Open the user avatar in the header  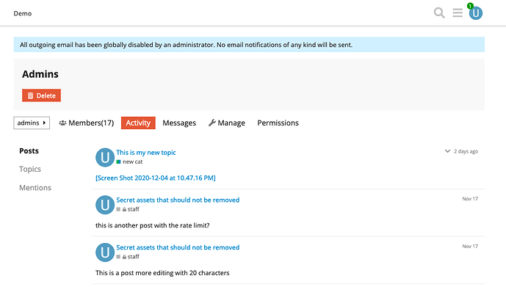pyautogui.click(x=476, y=13)
